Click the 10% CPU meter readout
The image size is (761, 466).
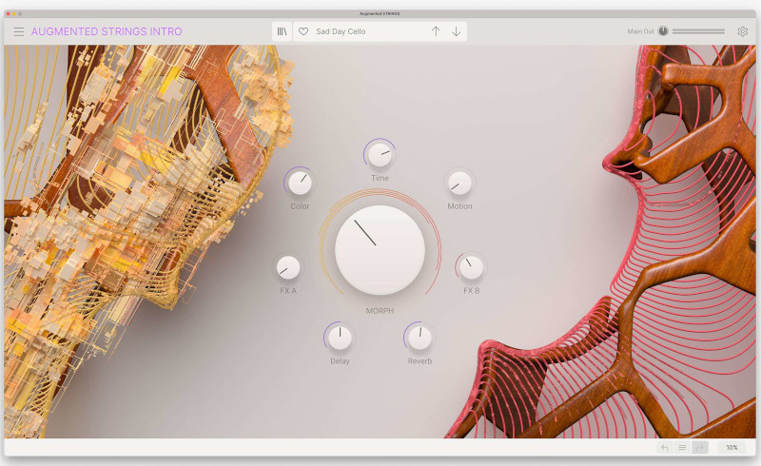[732, 448]
